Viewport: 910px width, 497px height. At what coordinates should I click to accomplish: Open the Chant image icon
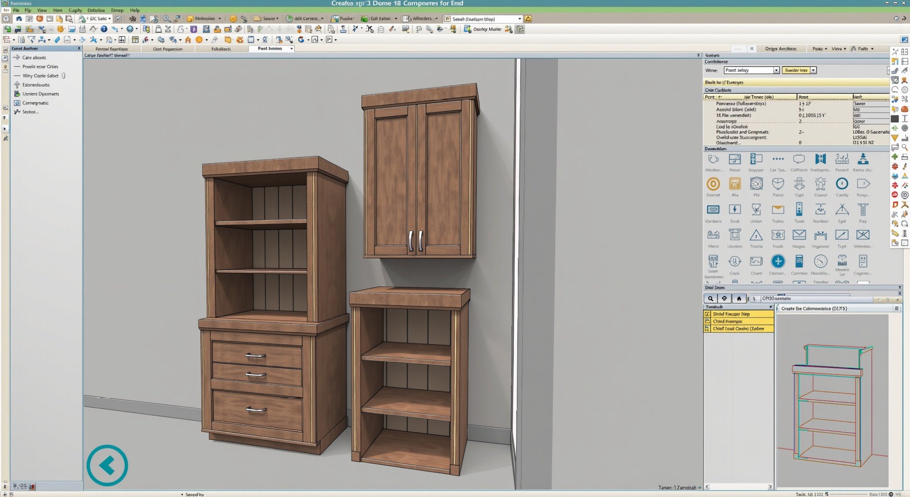756,262
